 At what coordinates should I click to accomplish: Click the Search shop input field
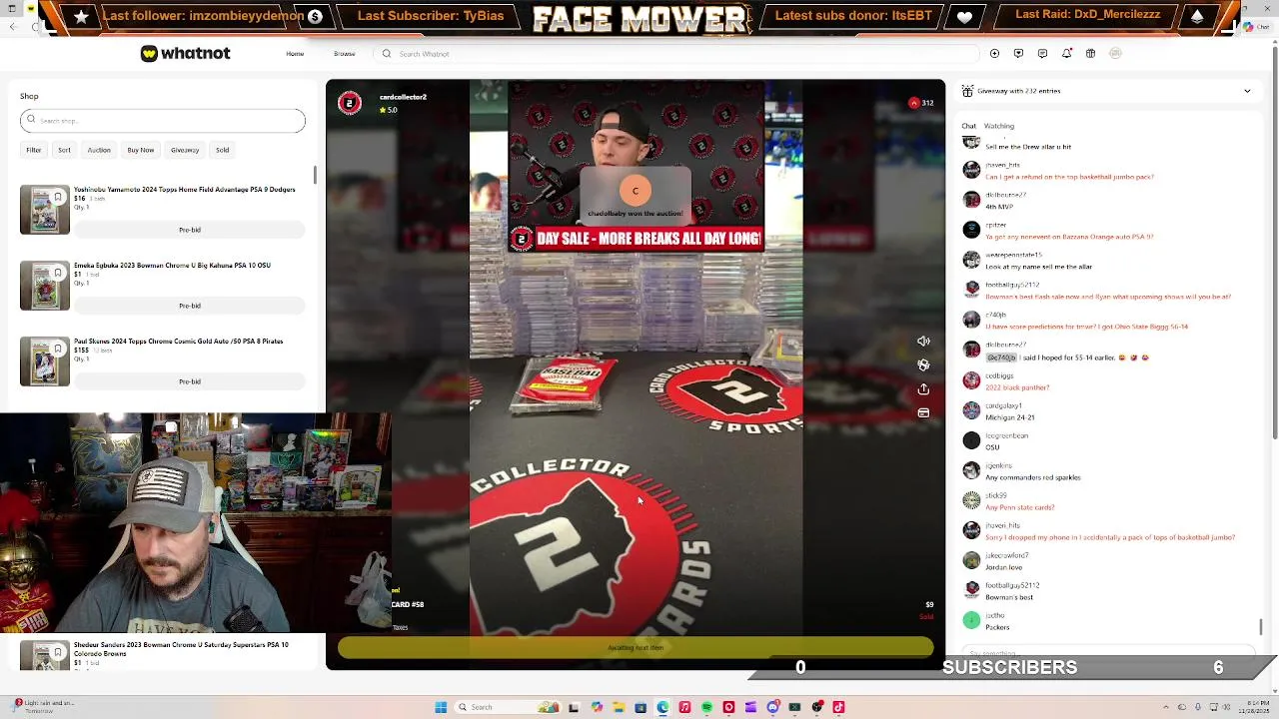click(x=163, y=121)
